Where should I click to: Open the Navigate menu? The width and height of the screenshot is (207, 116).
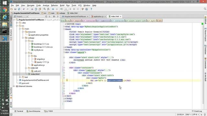31,5
